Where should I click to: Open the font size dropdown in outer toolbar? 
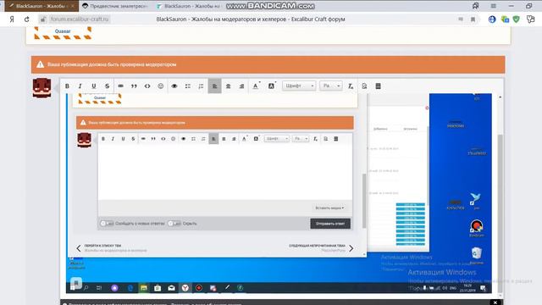click(331, 86)
